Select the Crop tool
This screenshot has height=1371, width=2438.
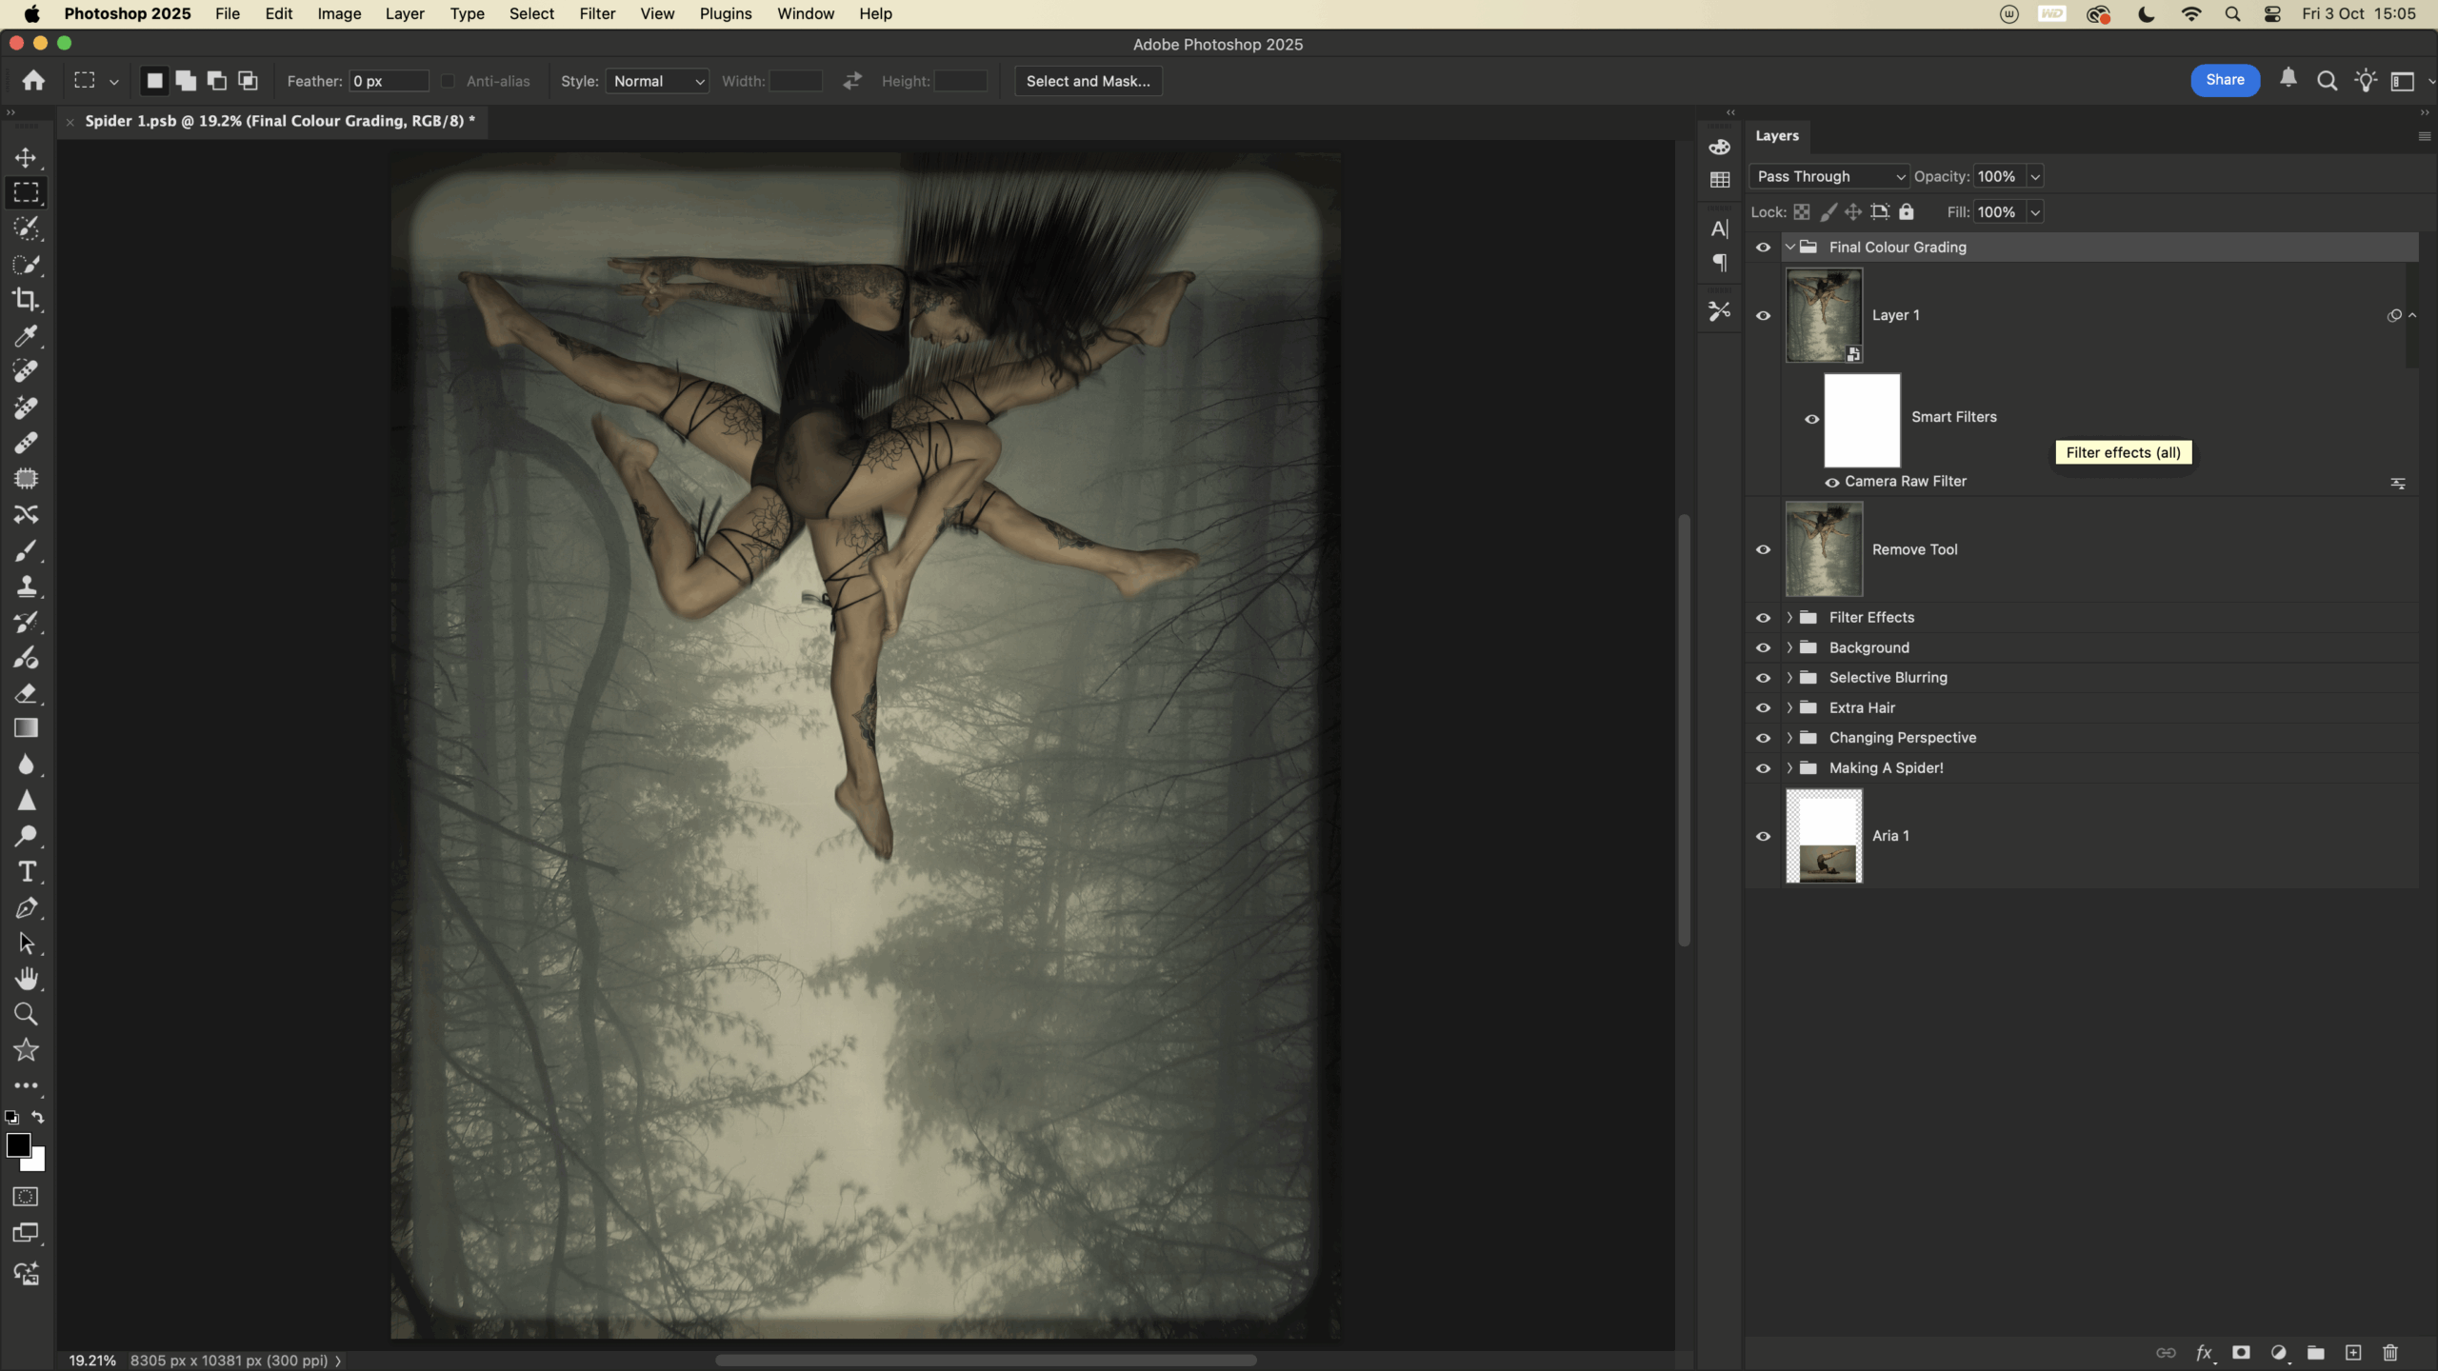point(26,300)
